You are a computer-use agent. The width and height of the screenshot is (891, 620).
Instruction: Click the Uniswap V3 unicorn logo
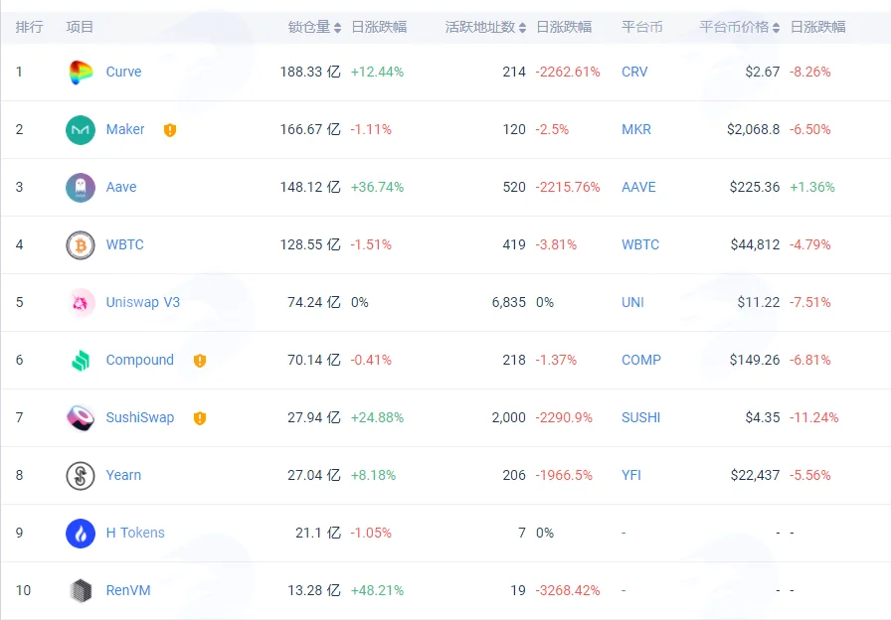(x=81, y=303)
